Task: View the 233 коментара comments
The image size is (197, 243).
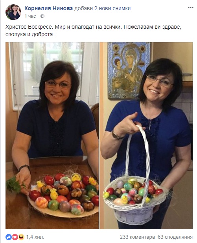Action: [x=137, y=237]
